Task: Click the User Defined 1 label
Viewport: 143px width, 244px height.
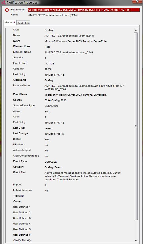Action: click(22, 207)
